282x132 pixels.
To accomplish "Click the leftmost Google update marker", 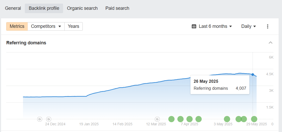I will point(40,119).
